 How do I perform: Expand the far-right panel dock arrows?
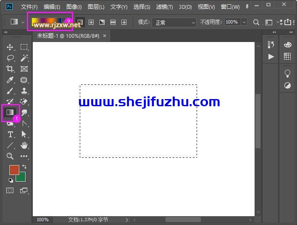291,32
